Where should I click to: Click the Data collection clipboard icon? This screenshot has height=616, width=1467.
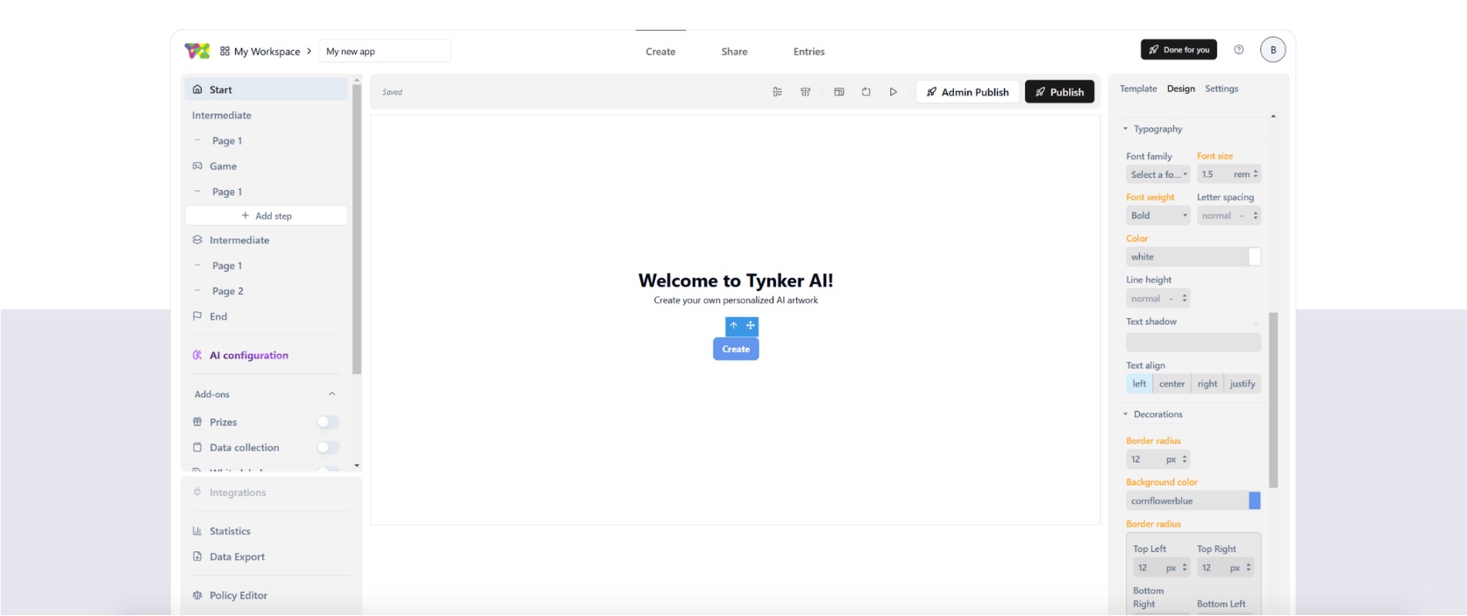197,447
